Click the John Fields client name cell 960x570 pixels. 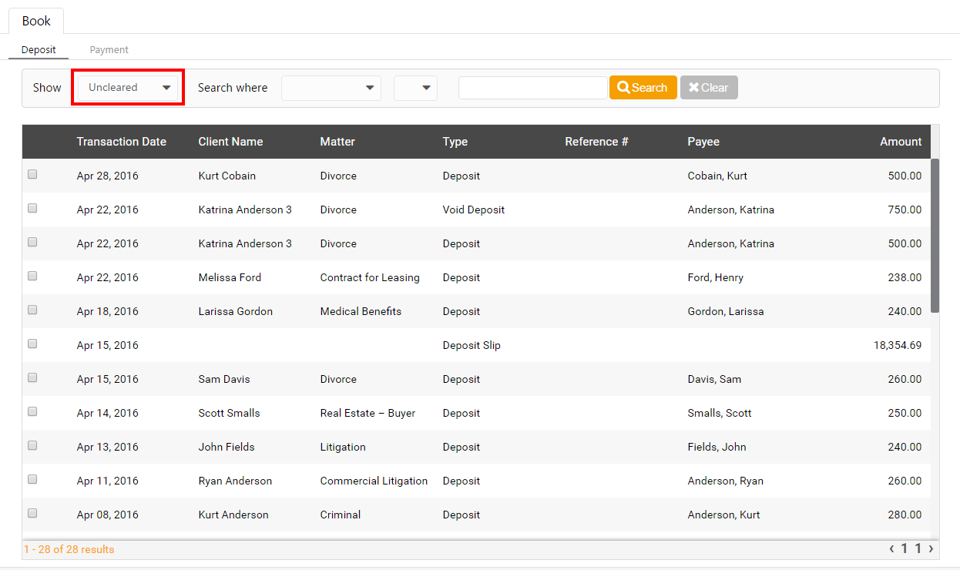(227, 447)
